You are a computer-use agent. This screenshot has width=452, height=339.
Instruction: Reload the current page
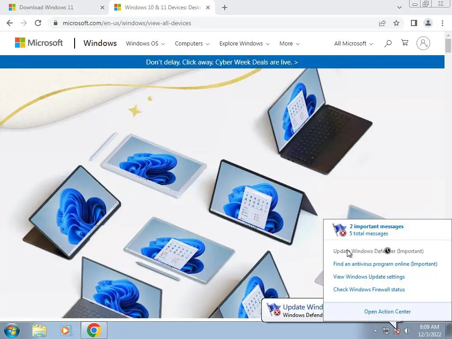[38, 23]
